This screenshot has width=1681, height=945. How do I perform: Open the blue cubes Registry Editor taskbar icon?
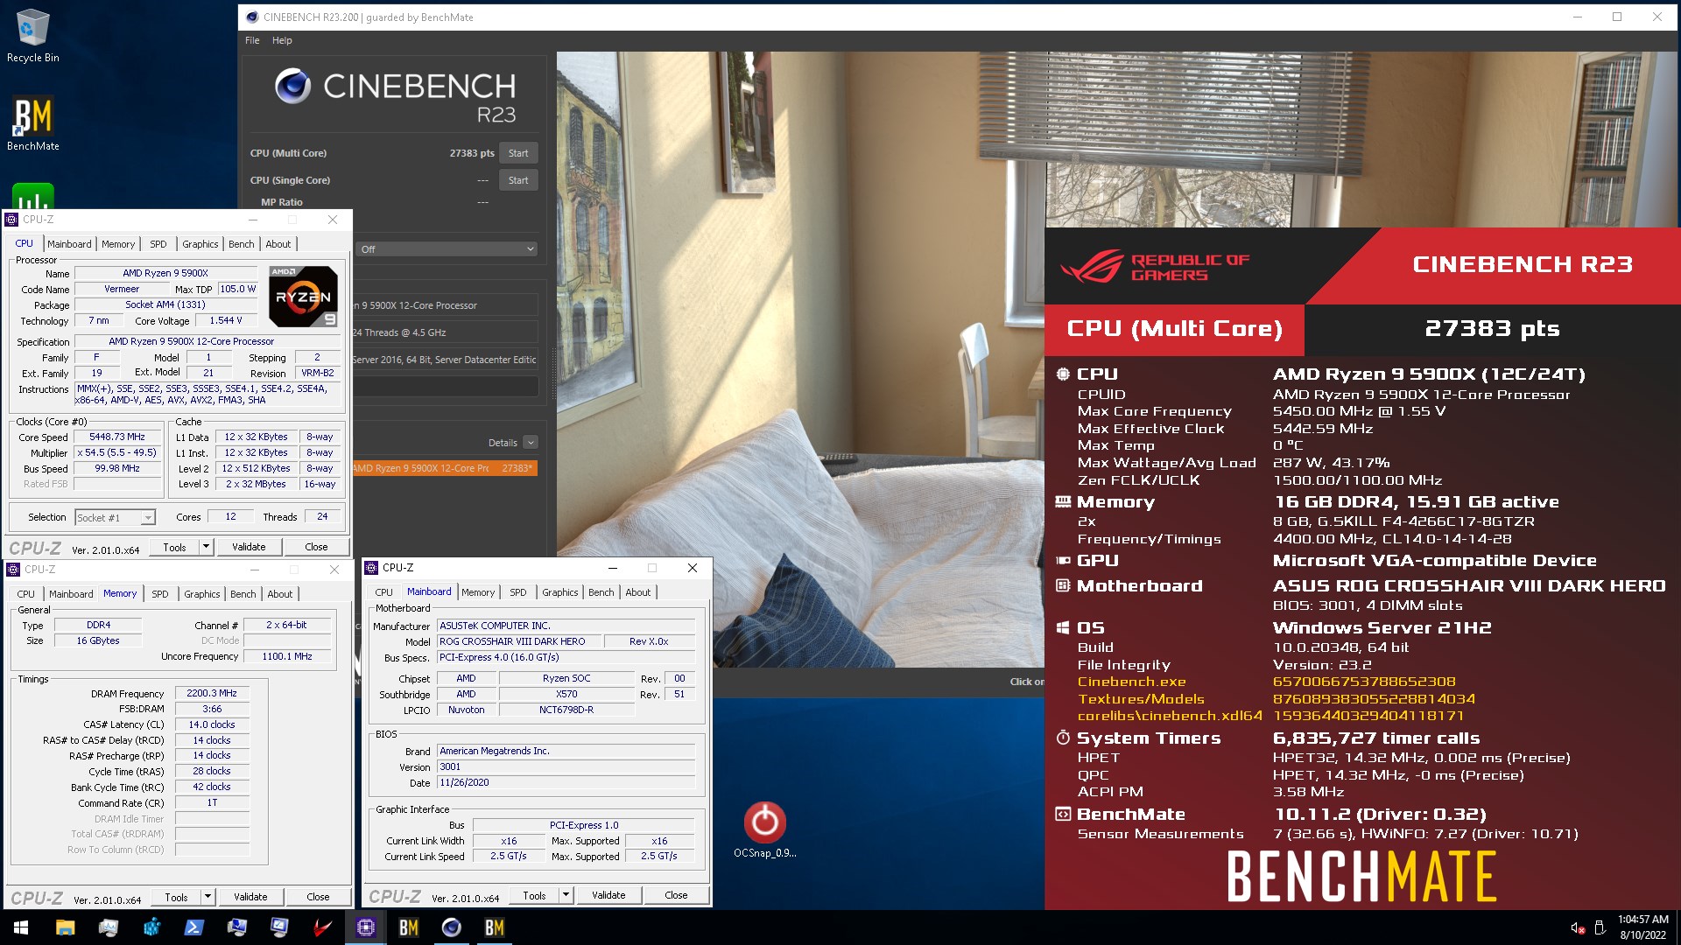(151, 927)
